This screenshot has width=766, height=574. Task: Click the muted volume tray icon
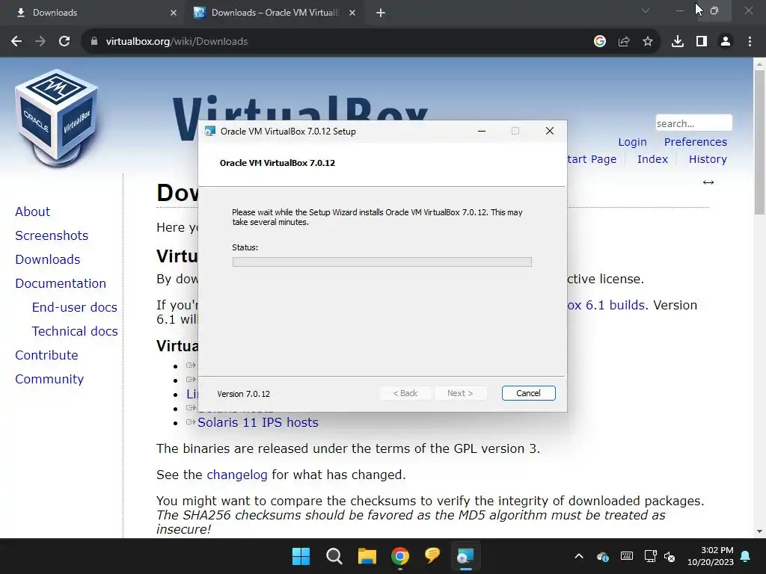pyautogui.click(x=670, y=556)
